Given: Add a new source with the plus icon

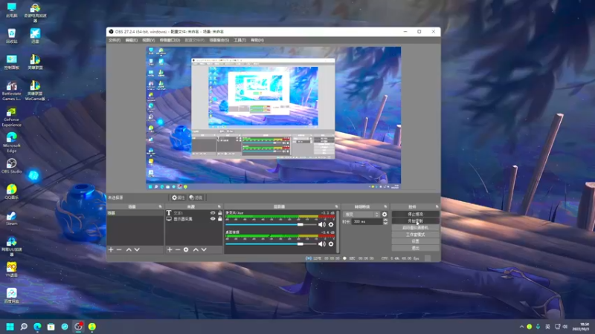Looking at the screenshot, I should coord(170,249).
